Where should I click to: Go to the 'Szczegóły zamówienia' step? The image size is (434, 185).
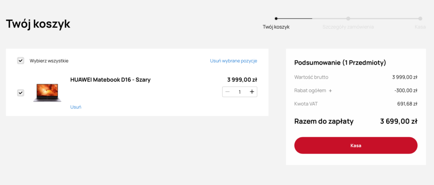coord(348,27)
